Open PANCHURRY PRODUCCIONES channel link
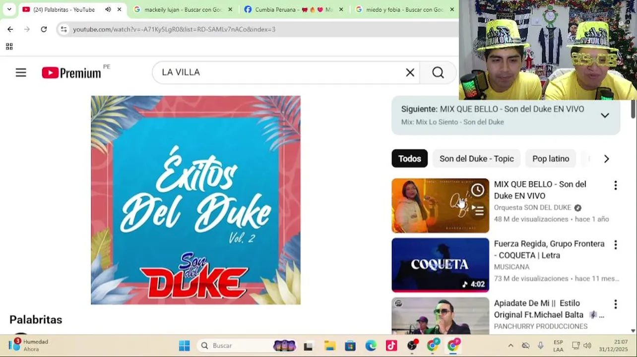The height and width of the screenshot is (357, 637). point(541,326)
